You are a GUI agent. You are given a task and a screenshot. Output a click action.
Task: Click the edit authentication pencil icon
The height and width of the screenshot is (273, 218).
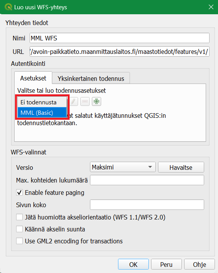(x=73, y=101)
